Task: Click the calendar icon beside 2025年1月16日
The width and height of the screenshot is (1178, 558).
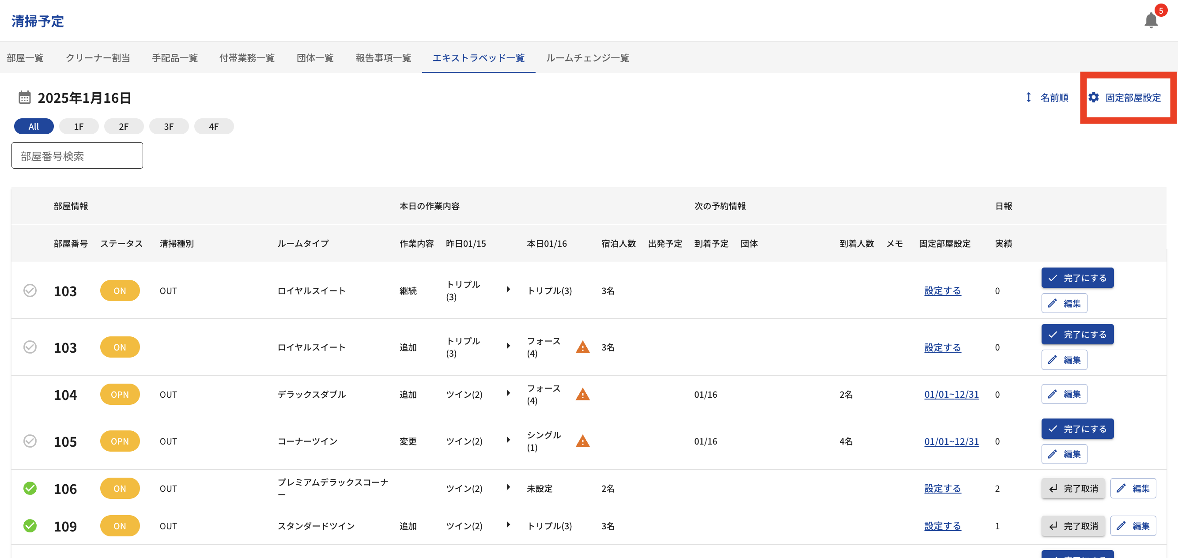Action: [x=25, y=98]
